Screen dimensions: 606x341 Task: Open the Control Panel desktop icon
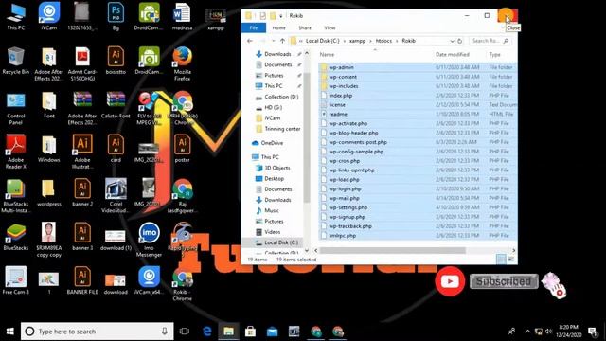pos(15,108)
